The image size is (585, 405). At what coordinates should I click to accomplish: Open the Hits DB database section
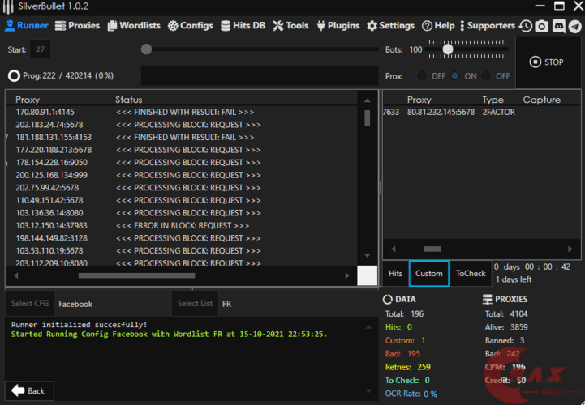[x=243, y=26]
